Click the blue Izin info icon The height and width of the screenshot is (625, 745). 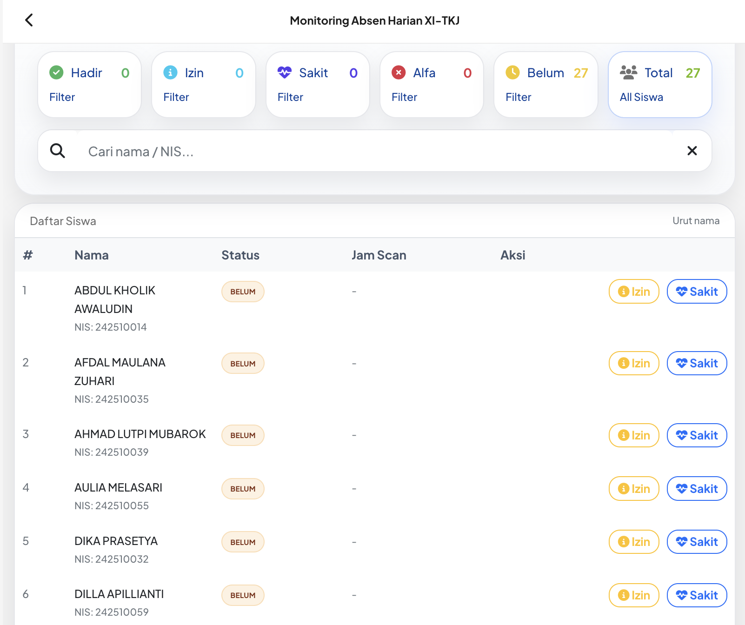click(x=170, y=73)
